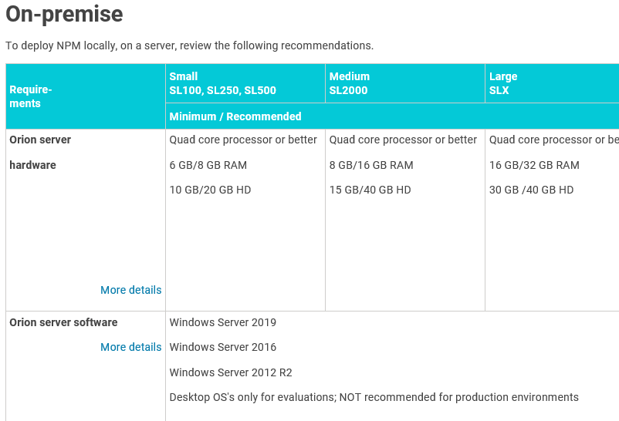Click 15 GB/40 GB HD text
Image resolution: width=619 pixels, height=421 pixels.
tap(370, 190)
